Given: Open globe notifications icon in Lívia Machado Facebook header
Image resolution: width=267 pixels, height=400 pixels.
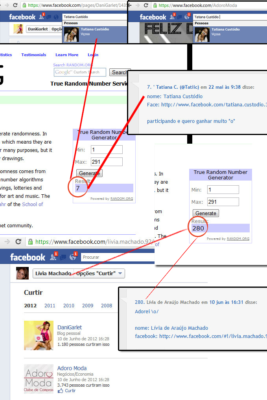Looking at the screenshot, I should tap(73, 257).
